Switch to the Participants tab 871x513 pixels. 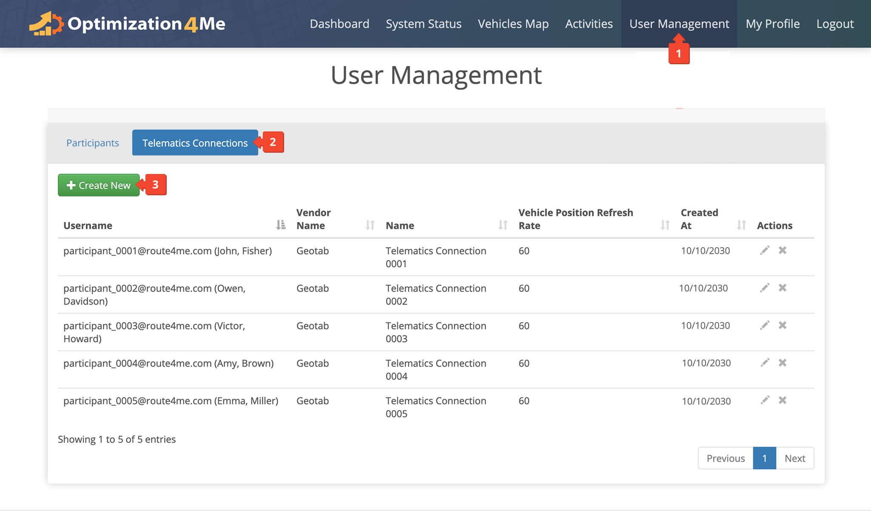[x=92, y=143]
